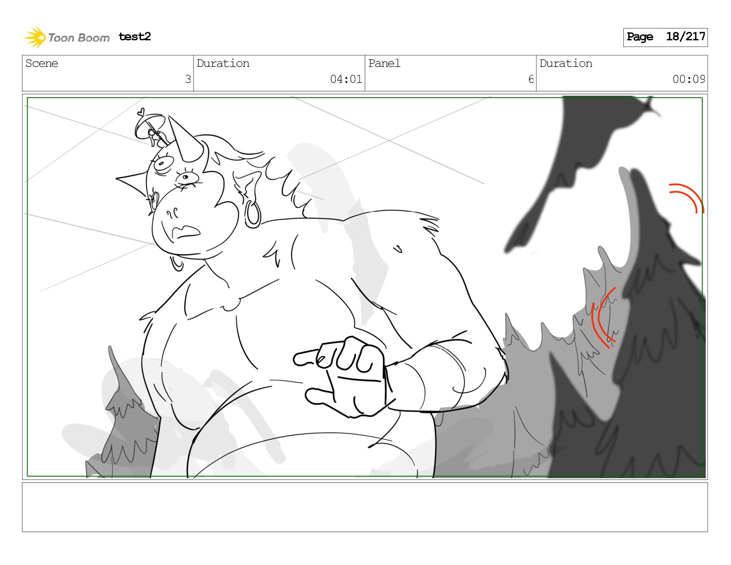Click the scene number '3'
Viewport: 731px width, 565px height.
click(x=188, y=79)
